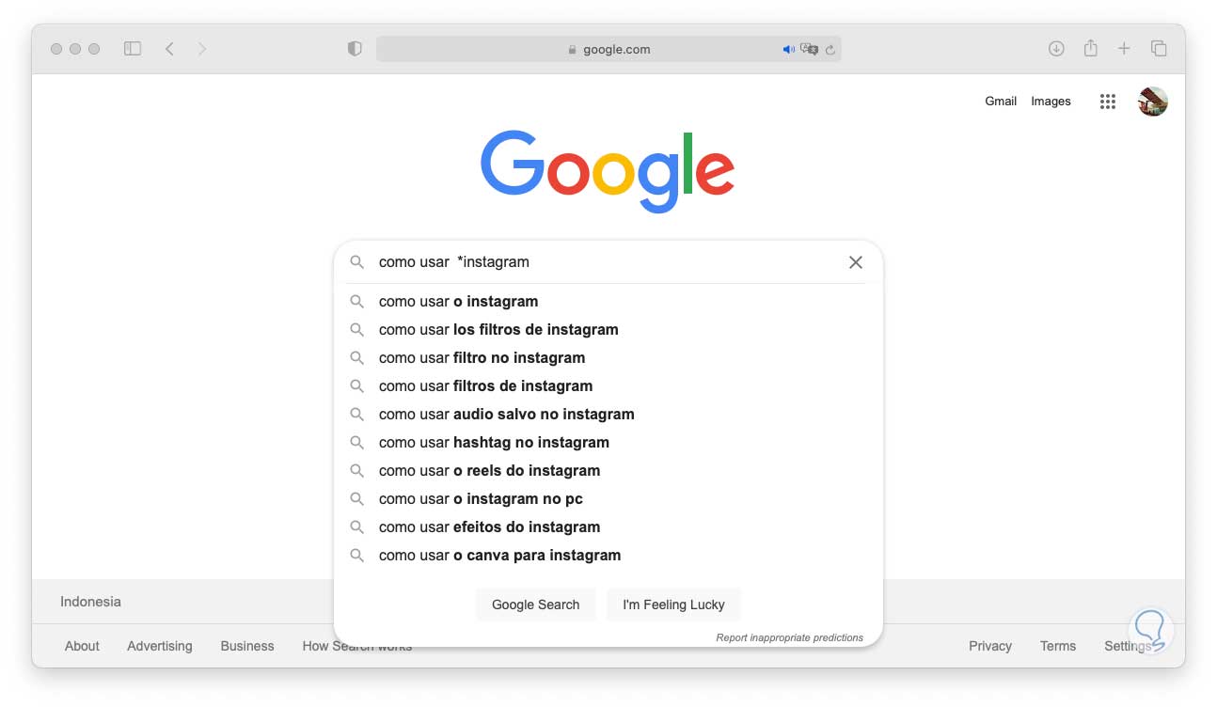Go back to the previous page
Image resolution: width=1217 pixels, height=707 pixels.
pyautogui.click(x=169, y=49)
